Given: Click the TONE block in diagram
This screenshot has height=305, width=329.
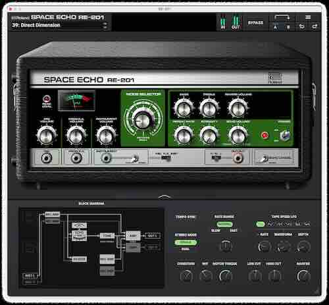Looking at the screenshot, I should pos(107,236).
